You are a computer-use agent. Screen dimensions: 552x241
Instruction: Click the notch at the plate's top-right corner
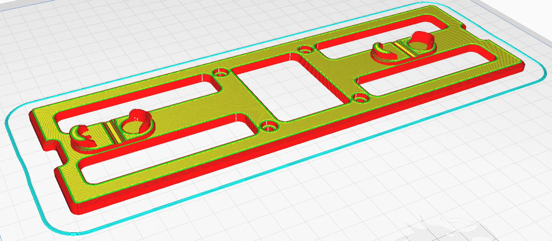coord(463,26)
